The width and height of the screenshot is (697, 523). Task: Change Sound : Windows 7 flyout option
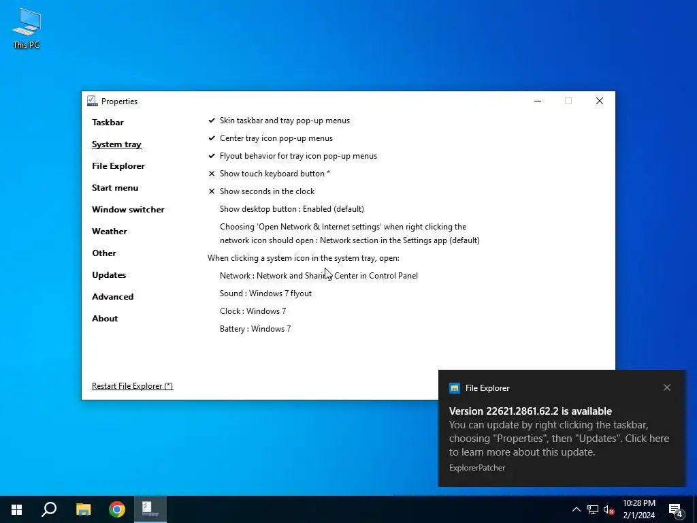[265, 294]
